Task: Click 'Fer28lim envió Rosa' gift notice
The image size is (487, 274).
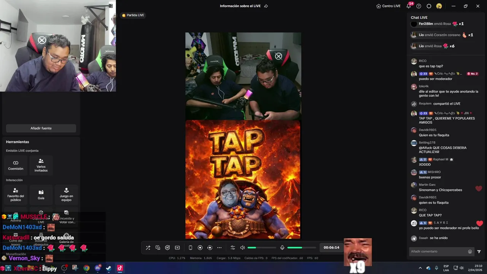Action: click(x=437, y=24)
